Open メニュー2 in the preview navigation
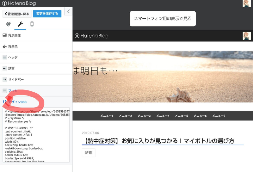Image resolution: width=253 pixels, height=172 pixels. pyautogui.click(x=126, y=116)
